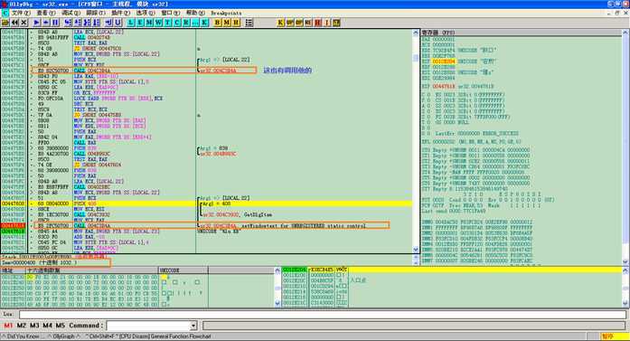Click disassembly pane scroll-up arrow
The height and width of the screenshot is (341, 630).
coord(416,33)
